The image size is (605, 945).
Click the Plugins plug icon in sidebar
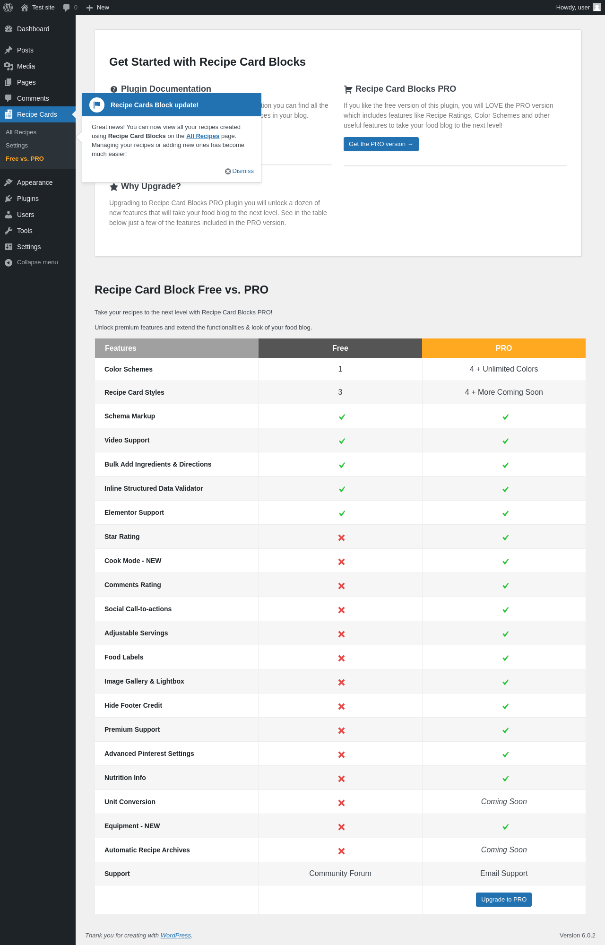pyautogui.click(x=9, y=199)
